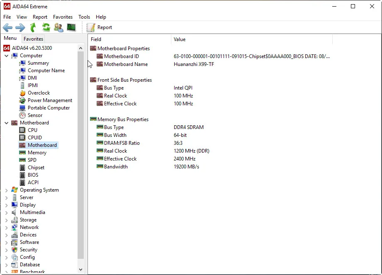382x275 pixels.
Task: Select the Summary tree icon
Action: click(22, 63)
